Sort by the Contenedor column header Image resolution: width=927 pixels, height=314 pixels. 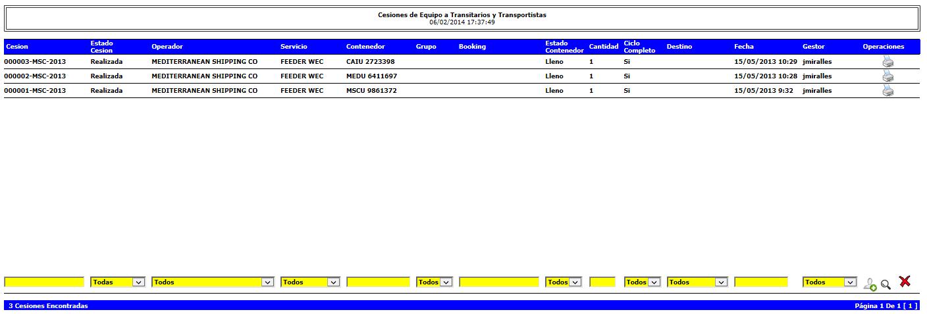tap(365, 47)
